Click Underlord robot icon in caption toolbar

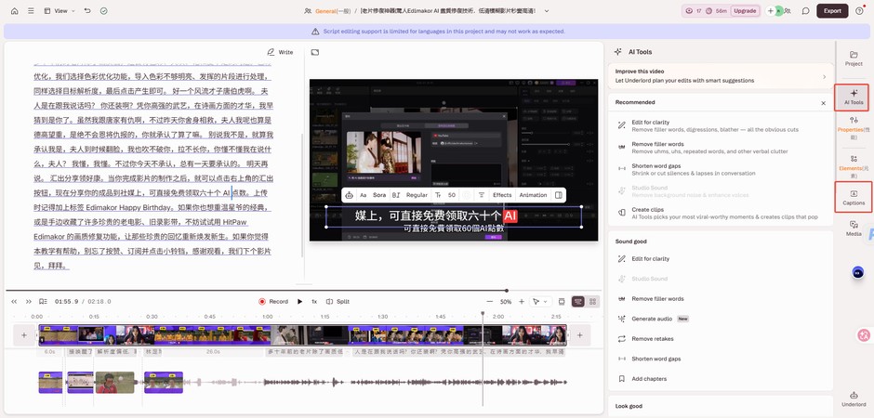coord(349,195)
